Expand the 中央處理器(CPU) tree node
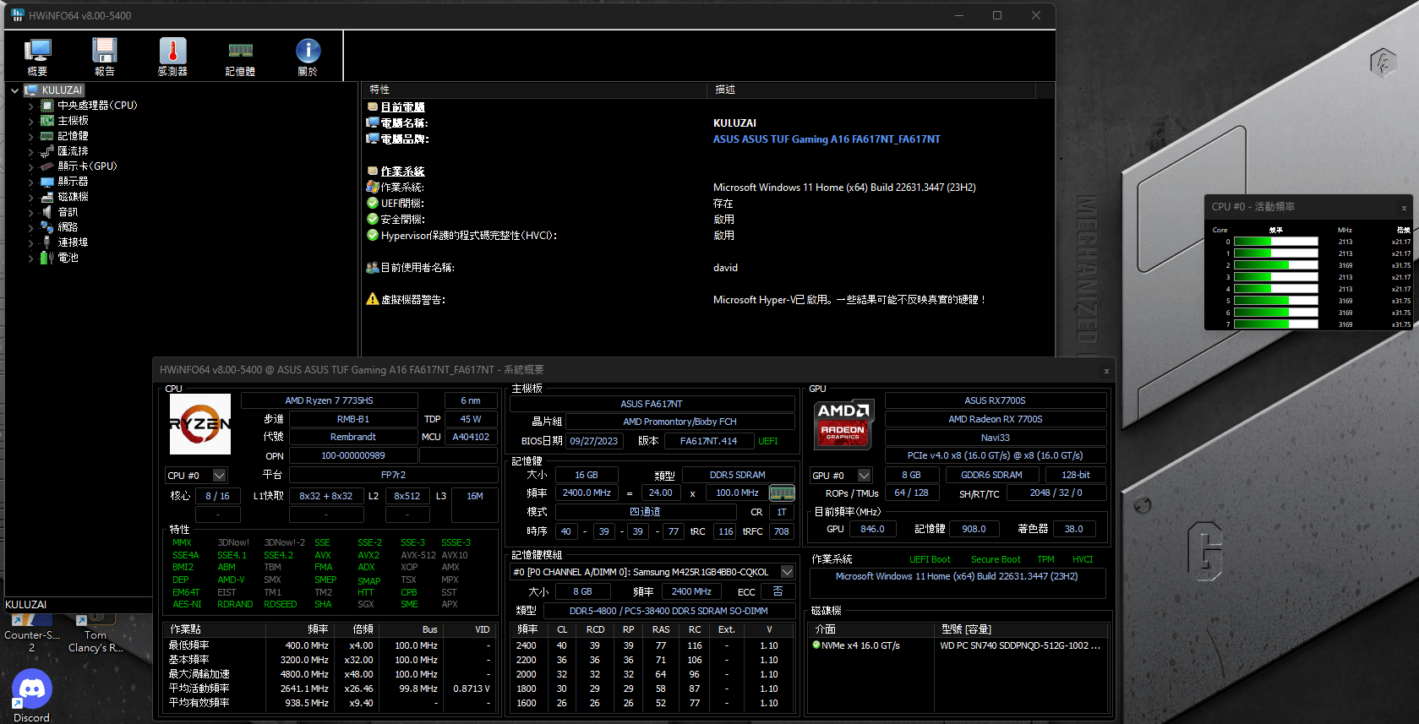The width and height of the screenshot is (1419, 724). point(31,106)
